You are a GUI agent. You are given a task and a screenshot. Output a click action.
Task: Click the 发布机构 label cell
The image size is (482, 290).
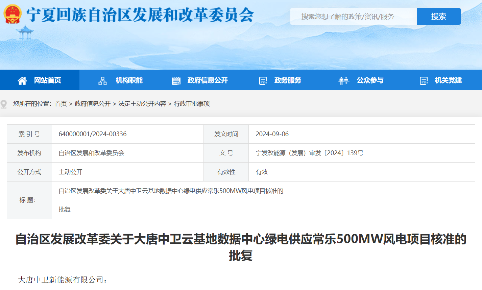point(29,153)
